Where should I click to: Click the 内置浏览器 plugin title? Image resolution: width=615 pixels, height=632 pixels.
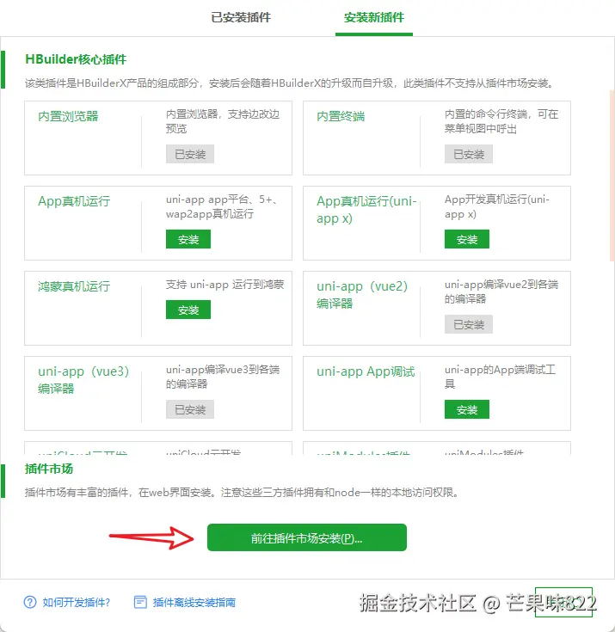68,116
